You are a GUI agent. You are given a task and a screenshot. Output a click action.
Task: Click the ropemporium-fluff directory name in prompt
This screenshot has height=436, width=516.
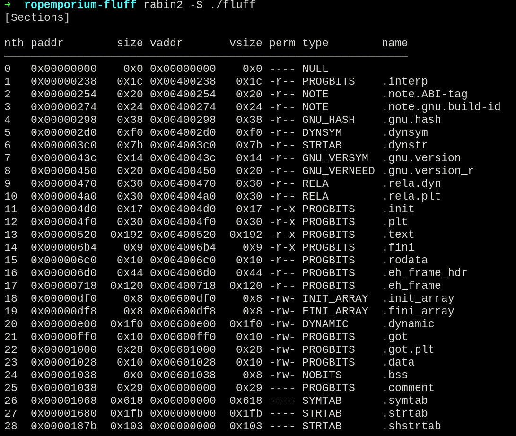80,5
